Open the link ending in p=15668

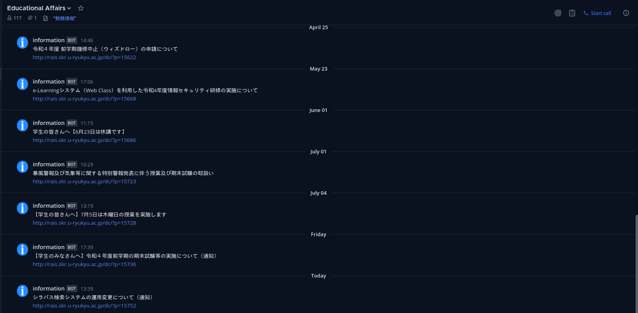(x=84, y=99)
